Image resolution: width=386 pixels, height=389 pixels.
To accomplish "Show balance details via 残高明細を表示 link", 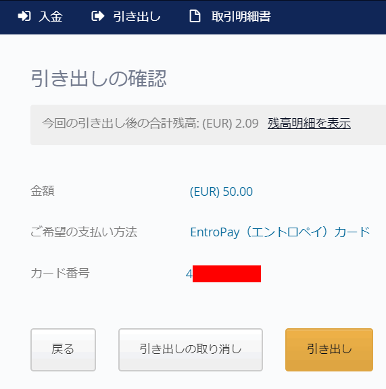I will (x=309, y=124).
